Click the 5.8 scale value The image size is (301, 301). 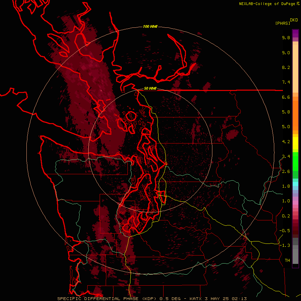pyautogui.click(x=286, y=112)
